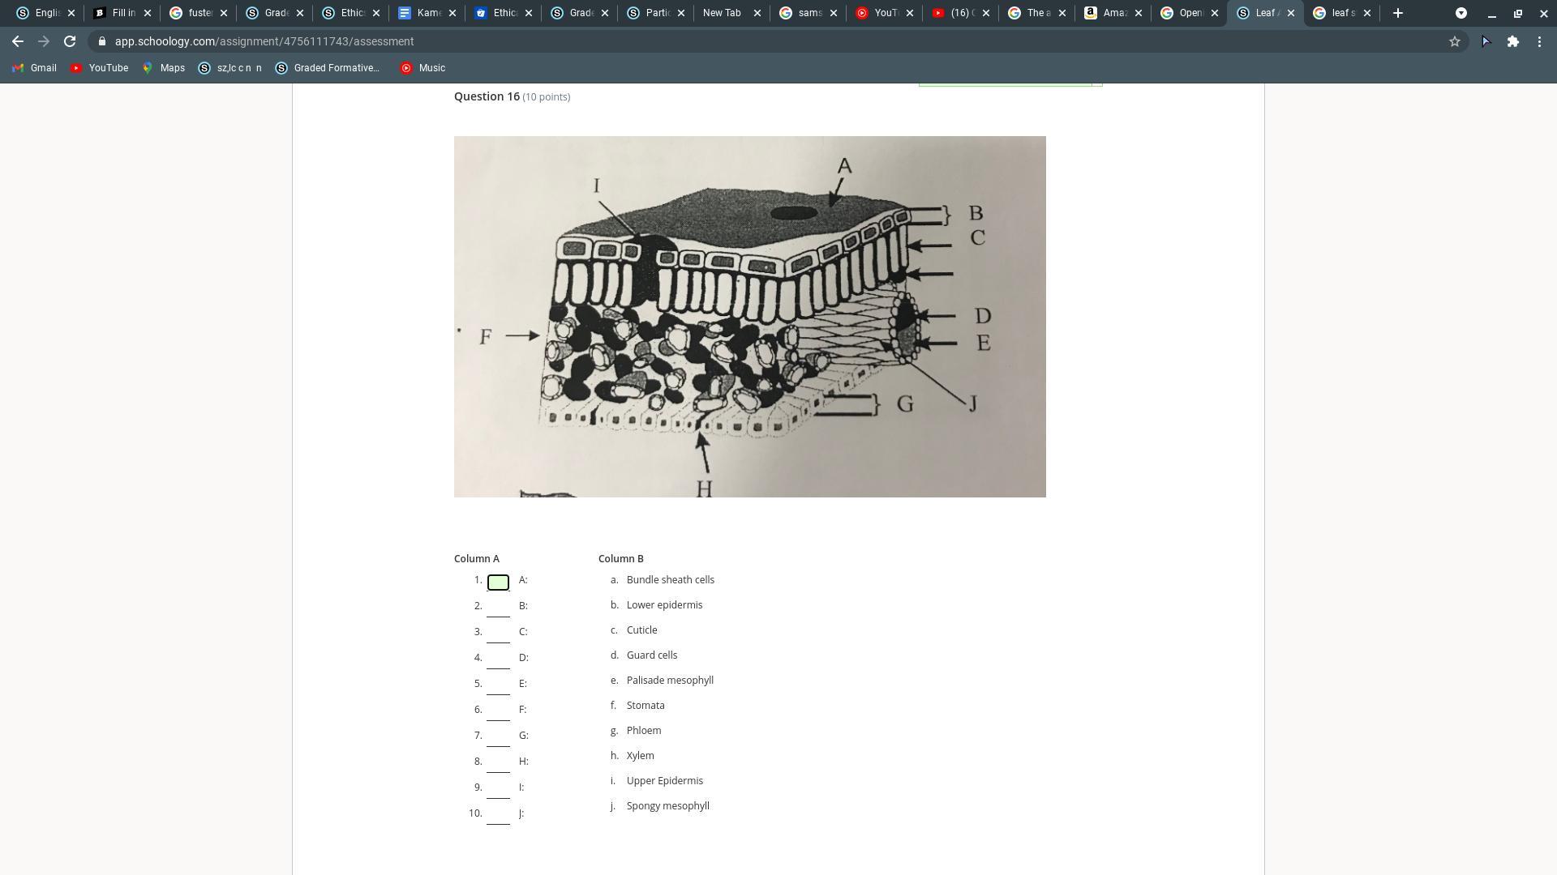Click the tab search dropdown arrow
The image size is (1557, 875).
click(1460, 13)
